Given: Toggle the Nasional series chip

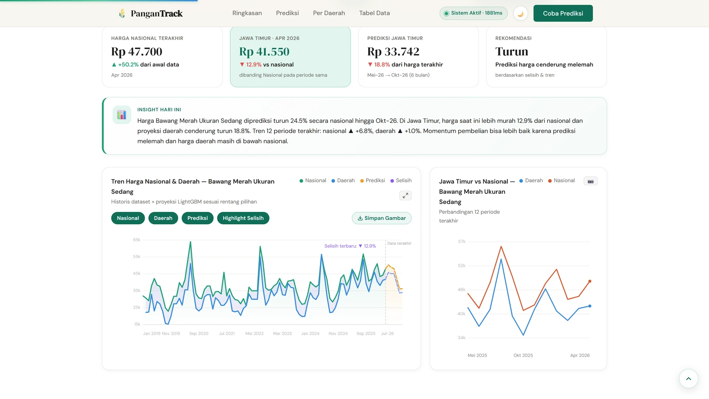Looking at the screenshot, I should (x=128, y=218).
